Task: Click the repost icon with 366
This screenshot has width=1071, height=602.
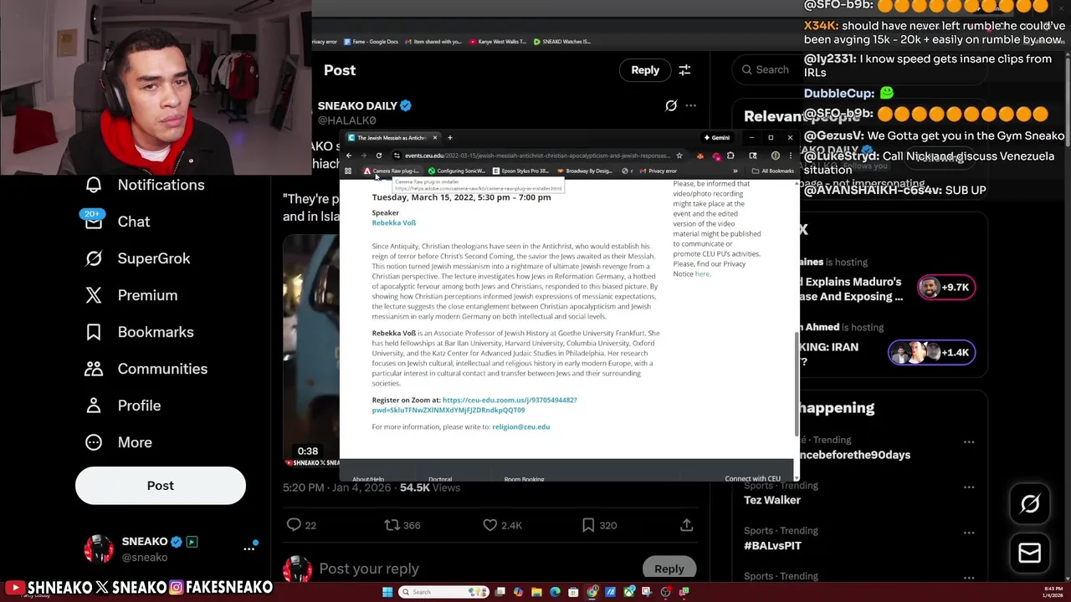Action: coord(392,525)
